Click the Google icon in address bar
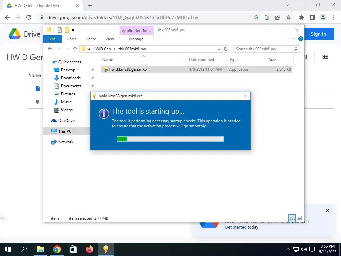Image resolution: width=341 pixels, height=256 pixels. [x=256, y=17]
